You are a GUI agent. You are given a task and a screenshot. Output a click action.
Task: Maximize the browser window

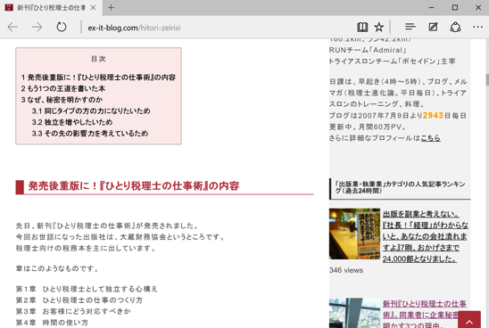click(x=455, y=7)
